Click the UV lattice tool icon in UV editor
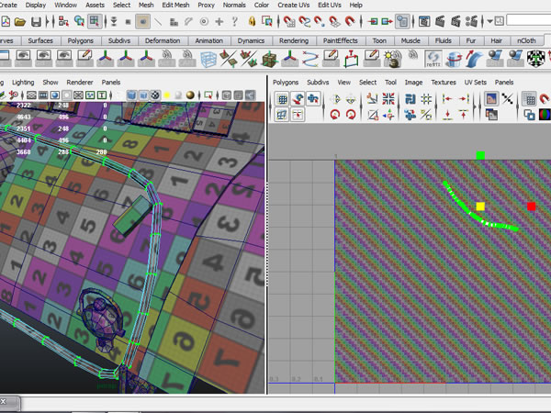 click(282, 99)
